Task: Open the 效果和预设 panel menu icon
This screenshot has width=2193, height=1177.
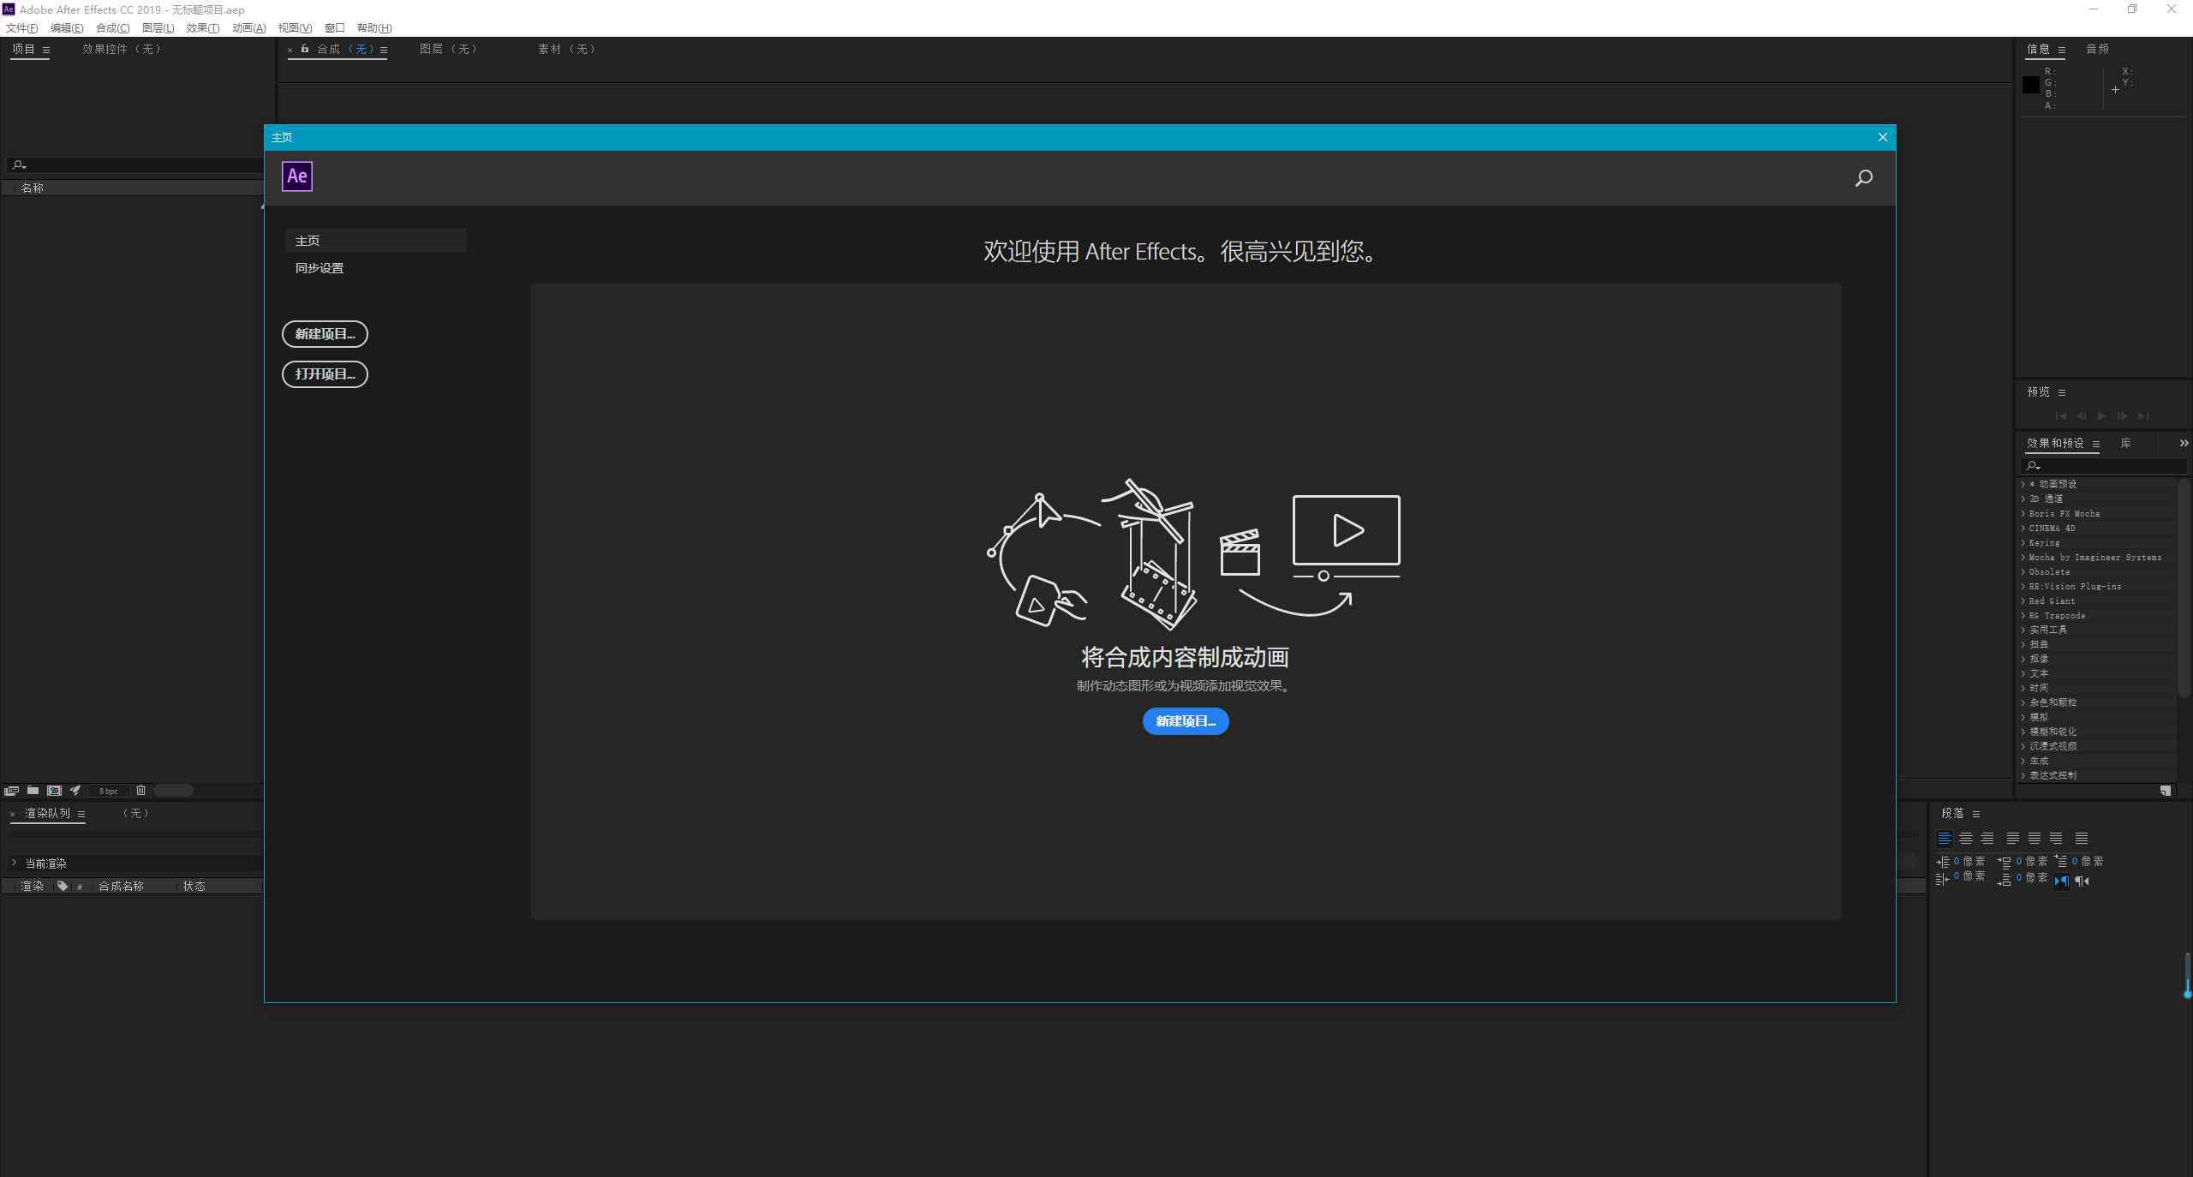Action: [2096, 444]
